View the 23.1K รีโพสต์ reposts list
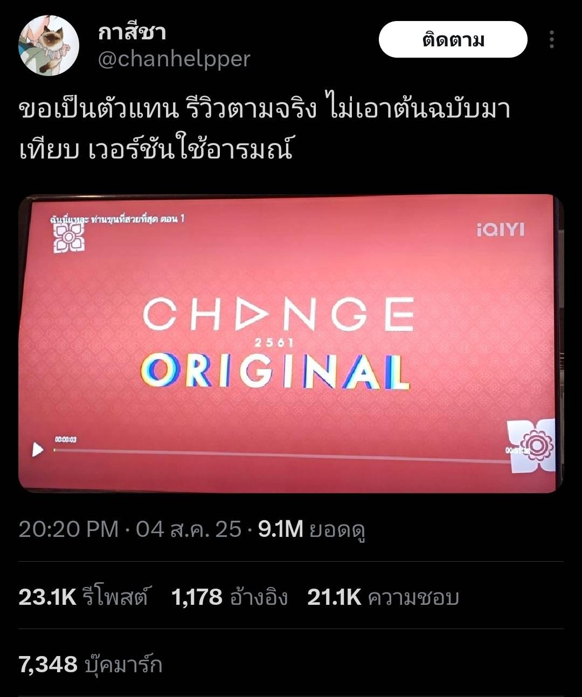Screen dimensions: 582x697 [83, 597]
